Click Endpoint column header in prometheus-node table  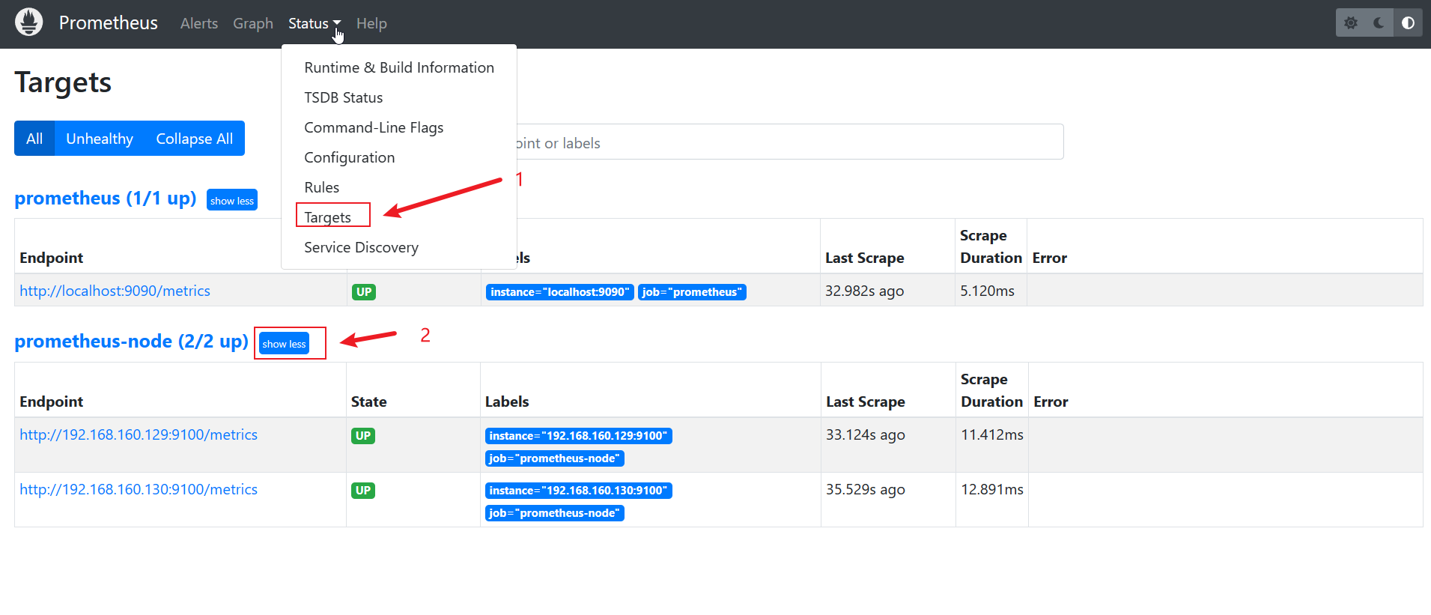[52, 402]
